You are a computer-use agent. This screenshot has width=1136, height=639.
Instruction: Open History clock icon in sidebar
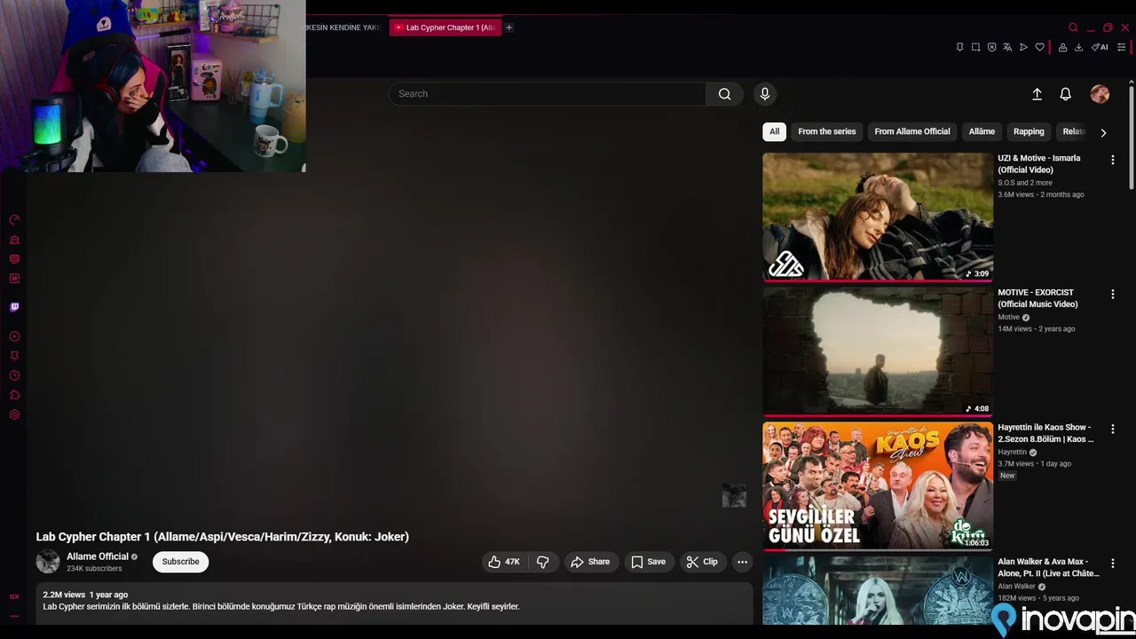14,375
